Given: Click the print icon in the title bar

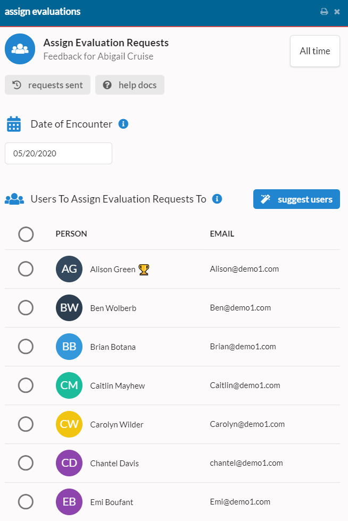Looking at the screenshot, I should click(x=325, y=11).
